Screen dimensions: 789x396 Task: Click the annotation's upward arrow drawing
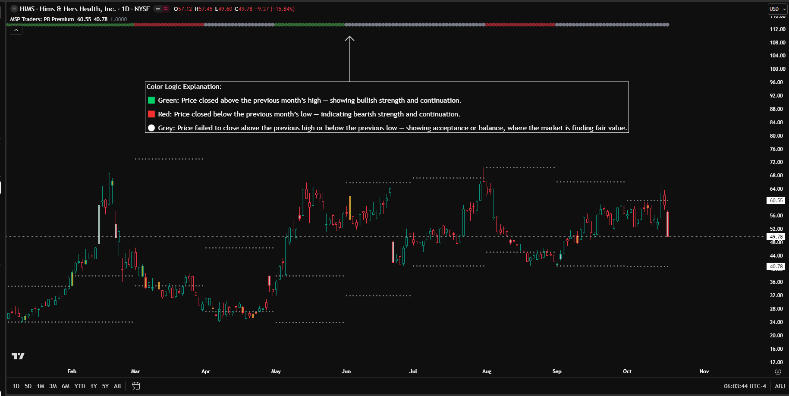tap(349, 58)
